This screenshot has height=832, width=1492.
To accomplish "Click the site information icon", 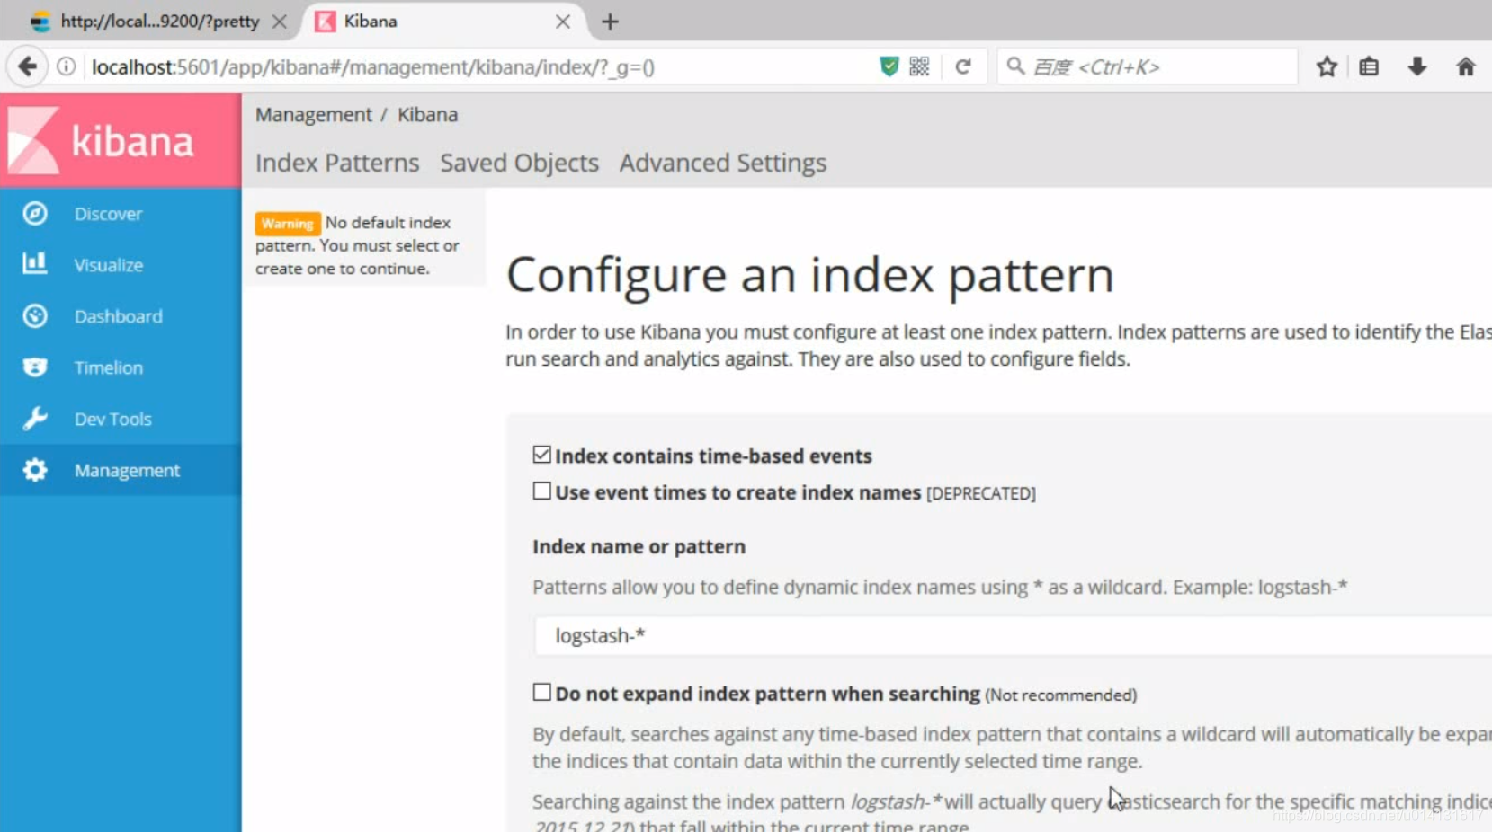I will pos(67,66).
